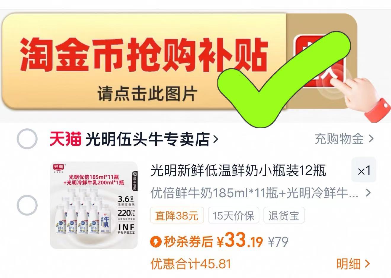Image resolution: width=391 pixels, height=278 pixels.
Task: Open the 充购物金 link
Action: 339,139
